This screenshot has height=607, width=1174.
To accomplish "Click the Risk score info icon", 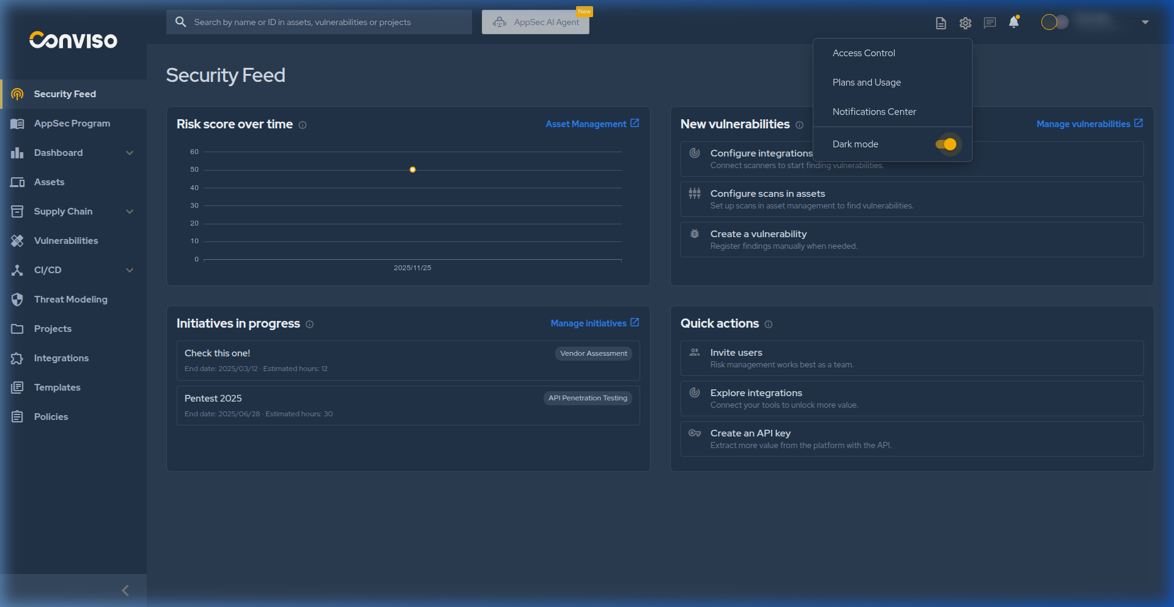I will (x=303, y=125).
